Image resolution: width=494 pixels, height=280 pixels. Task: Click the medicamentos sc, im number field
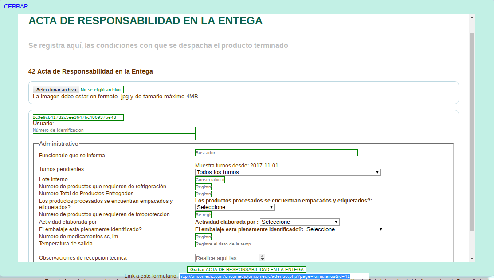tap(204, 237)
